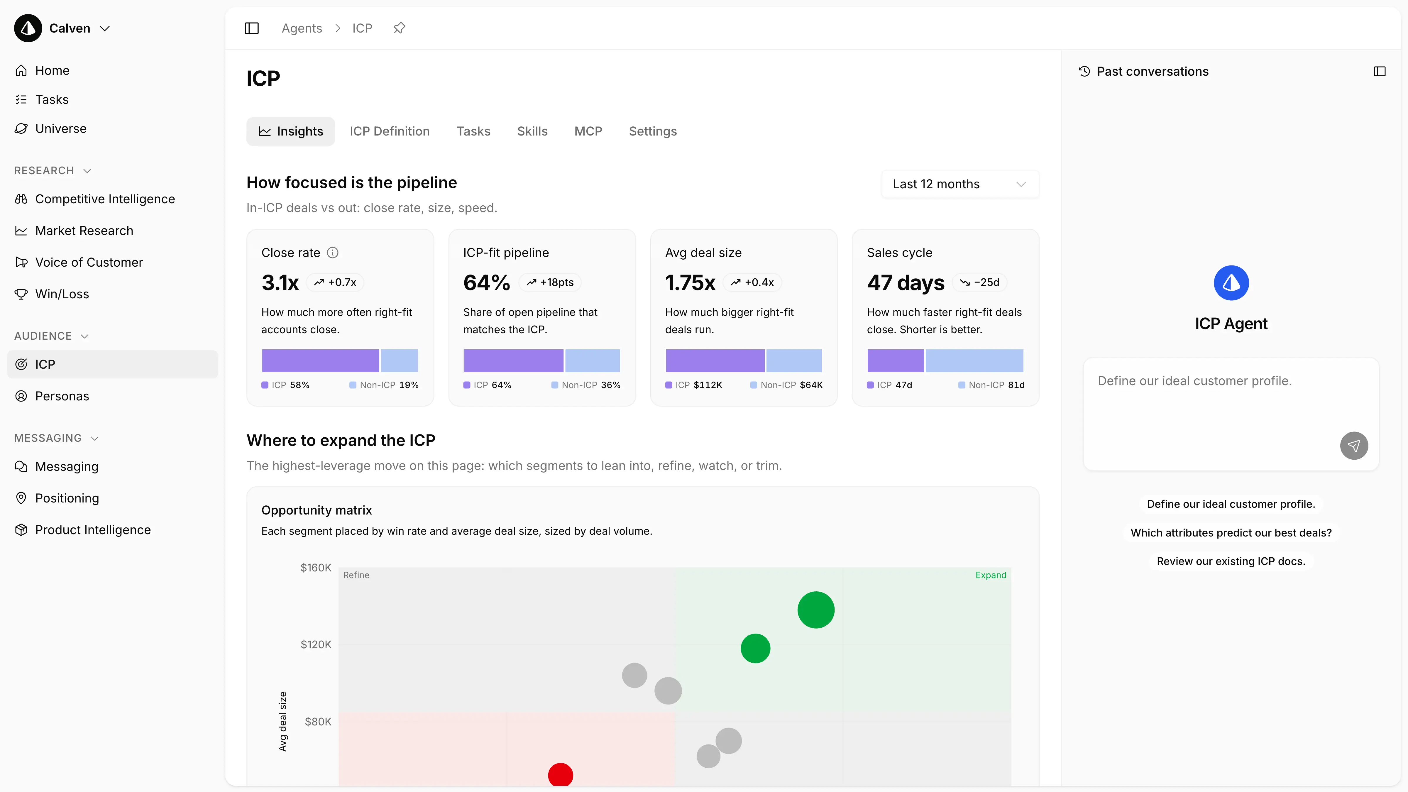Image resolution: width=1408 pixels, height=792 pixels.
Task: Open Competitive Intelligence binoculars icon
Action: (21, 199)
